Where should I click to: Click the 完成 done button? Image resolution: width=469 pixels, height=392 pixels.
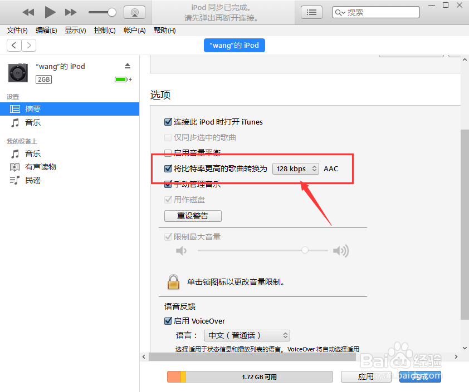420,377
